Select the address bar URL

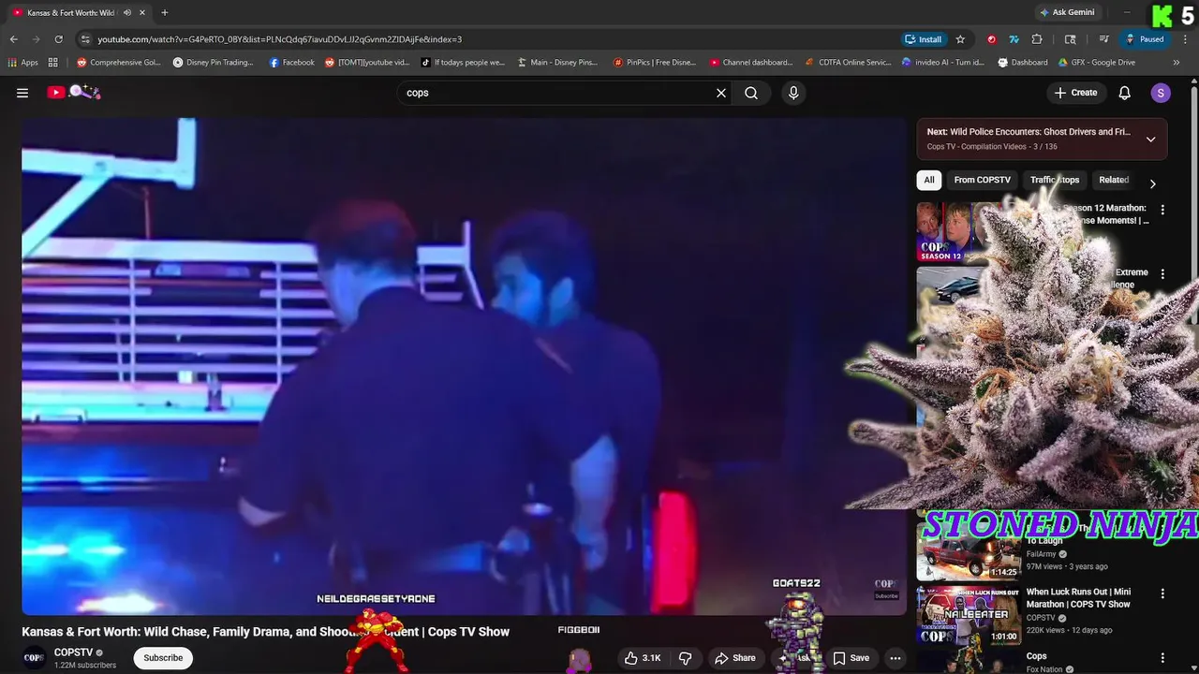(280, 39)
